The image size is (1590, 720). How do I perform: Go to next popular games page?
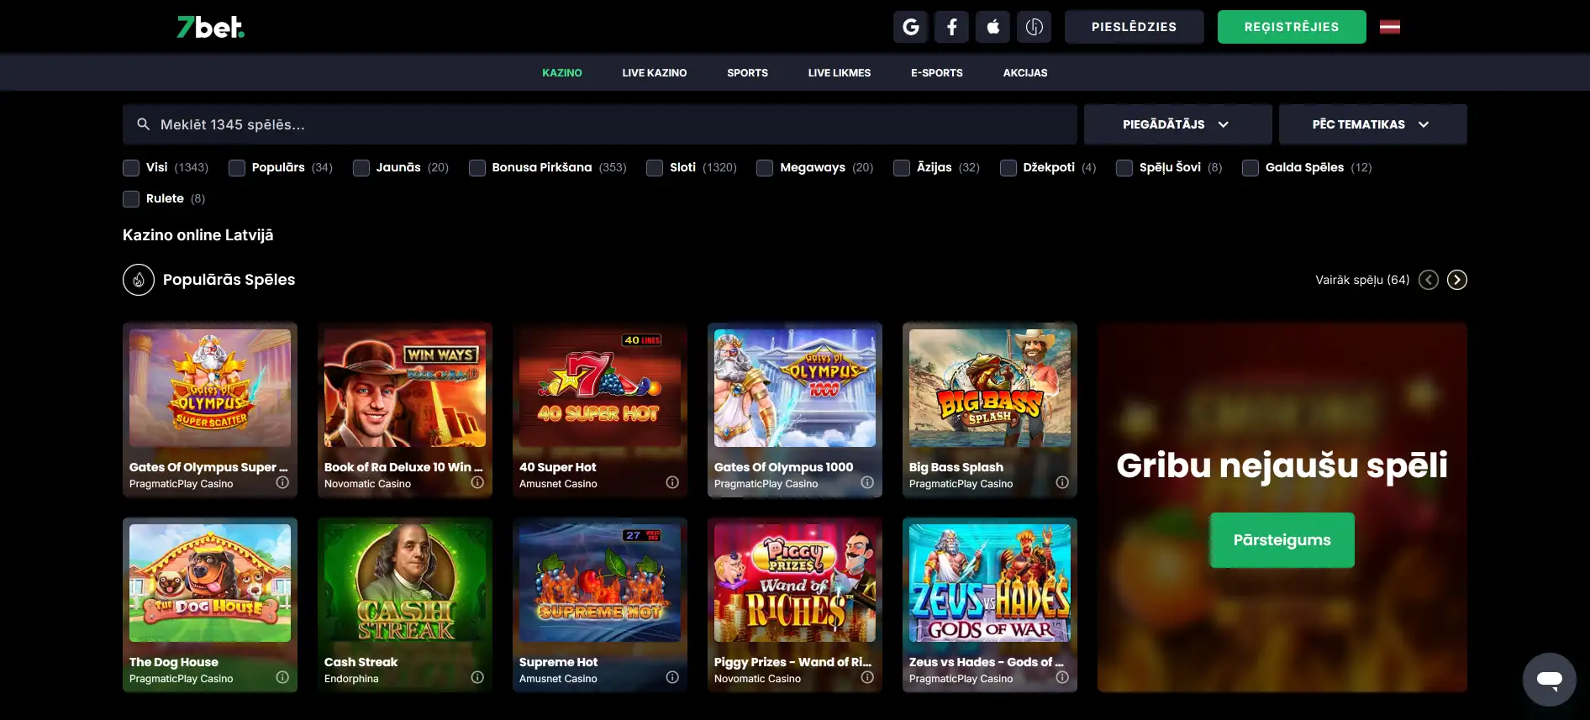tap(1457, 280)
